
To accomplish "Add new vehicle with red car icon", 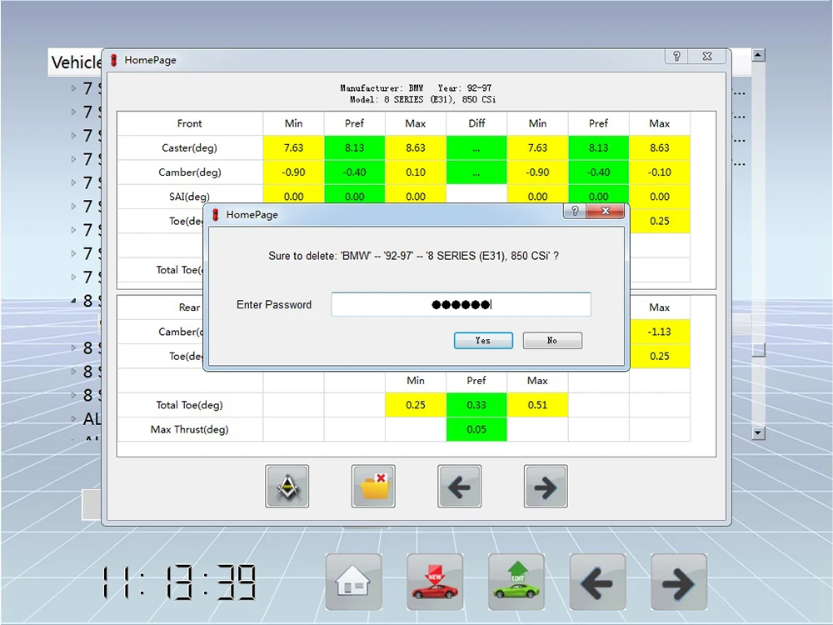I will pyautogui.click(x=435, y=582).
